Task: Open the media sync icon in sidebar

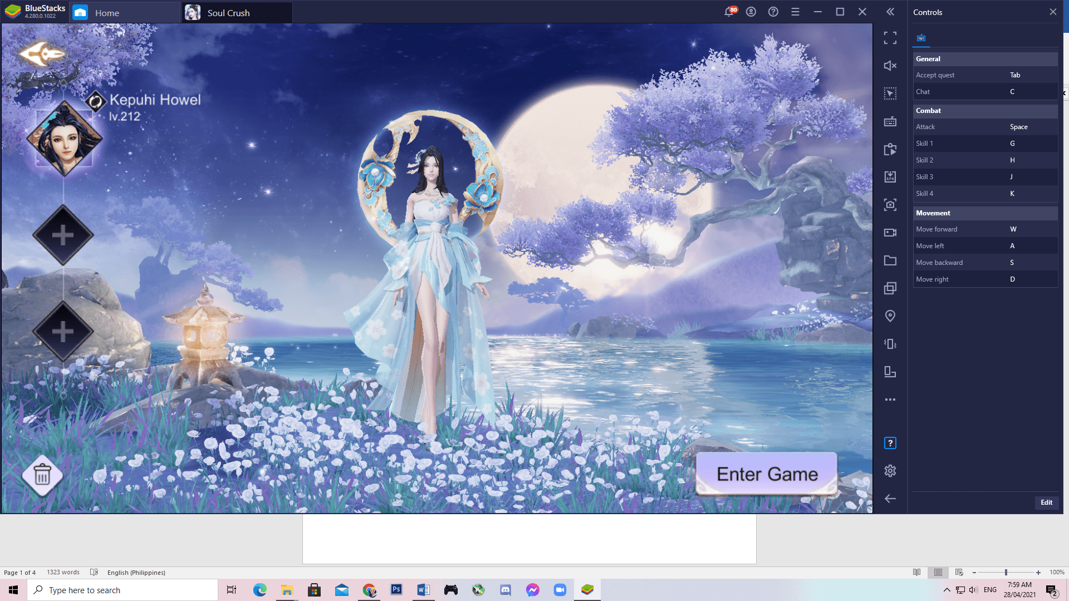Action: 890,149
